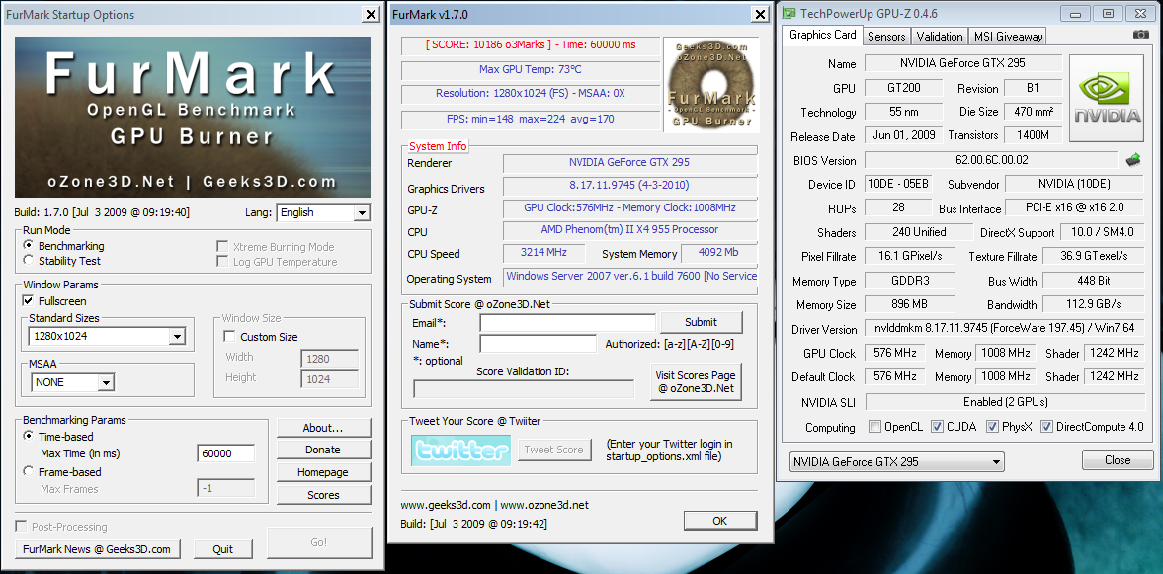Toggle the DirectCompute 4.0 checkbox
Screen dimensions: 1163x574
(x=1047, y=427)
